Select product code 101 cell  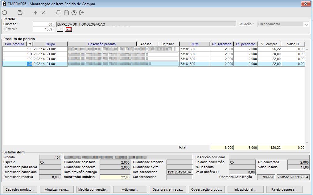point(18,54)
